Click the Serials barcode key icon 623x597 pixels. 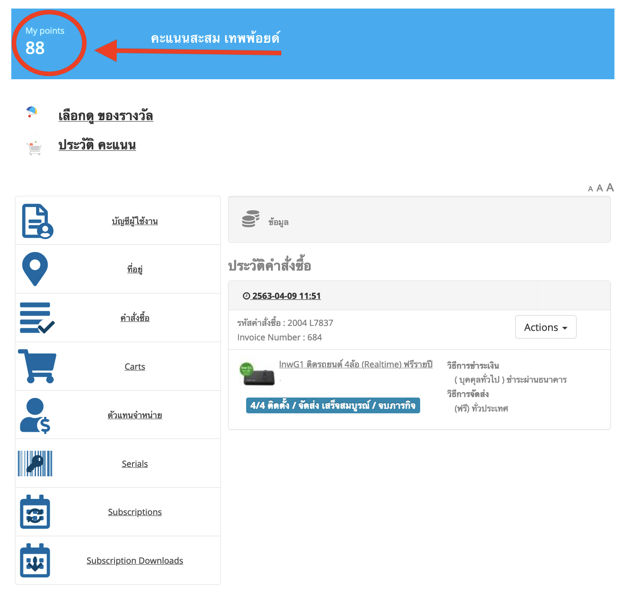(35, 463)
